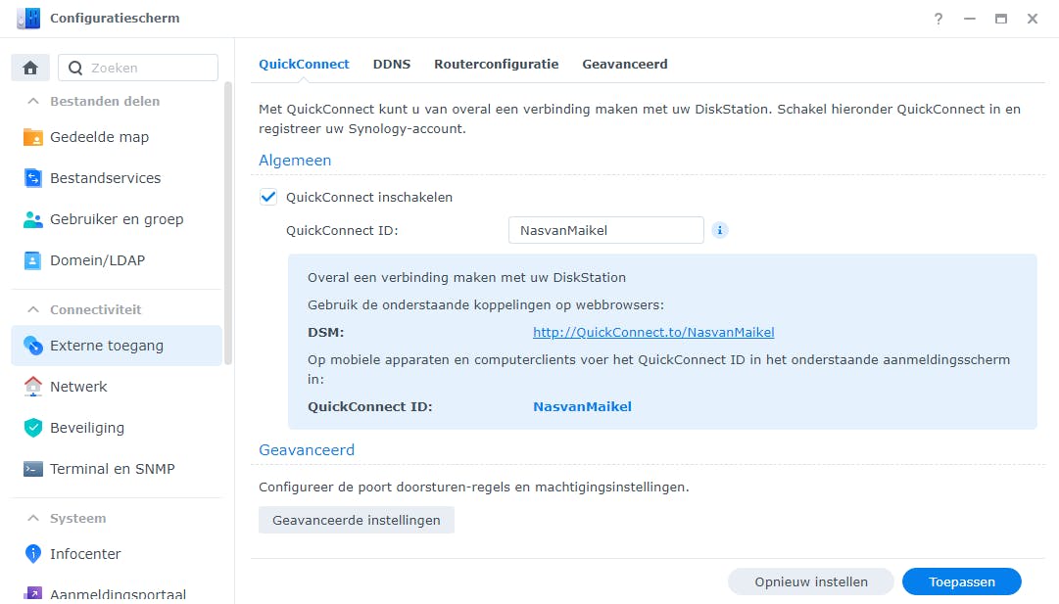Open Beveiliging shield icon

33,428
